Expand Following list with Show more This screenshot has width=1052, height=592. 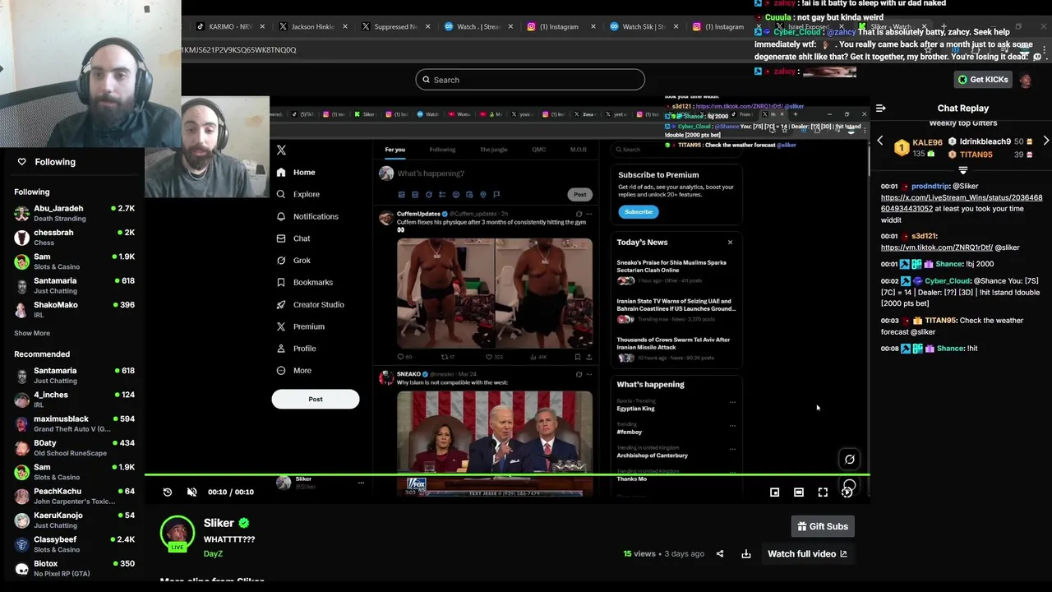coord(32,333)
